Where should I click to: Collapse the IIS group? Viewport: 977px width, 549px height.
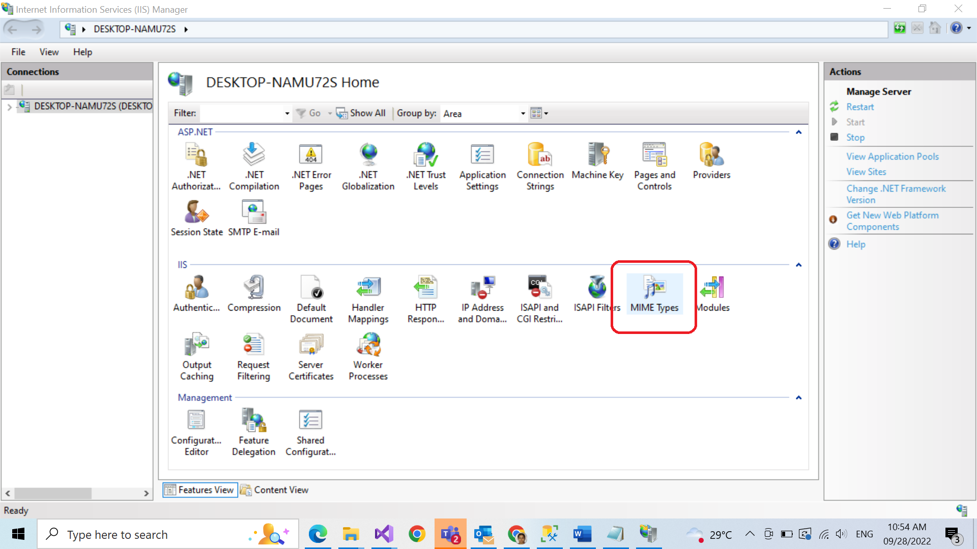[x=799, y=265]
